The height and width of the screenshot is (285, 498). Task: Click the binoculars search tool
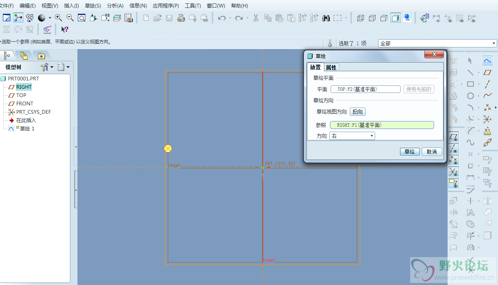(326, 18)
